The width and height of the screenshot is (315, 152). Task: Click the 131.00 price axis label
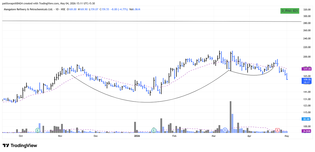[x=307, y=99]
